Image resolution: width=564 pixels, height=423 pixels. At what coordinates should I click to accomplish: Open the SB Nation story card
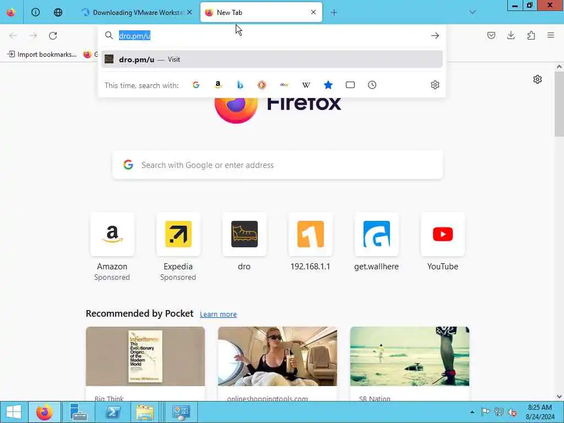(x=410, y=364)
